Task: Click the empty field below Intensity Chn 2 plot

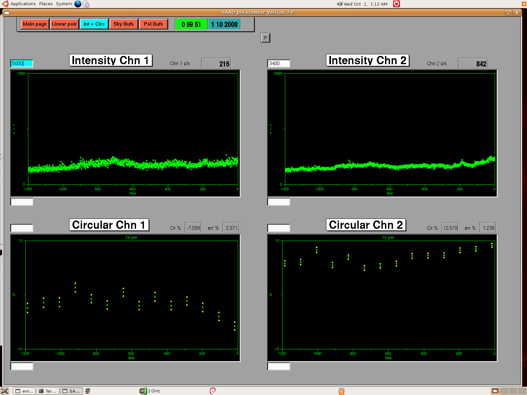Action: tap(279, 201)
